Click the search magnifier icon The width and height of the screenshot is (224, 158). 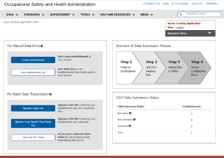click(x=181, y=14)
